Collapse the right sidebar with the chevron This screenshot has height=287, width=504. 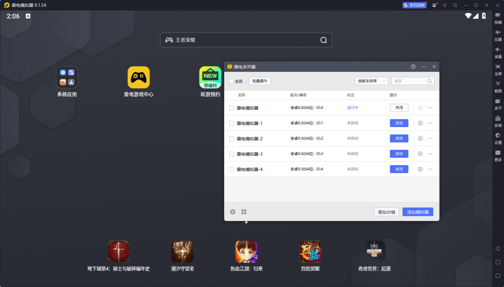click(x=498, y=5)
